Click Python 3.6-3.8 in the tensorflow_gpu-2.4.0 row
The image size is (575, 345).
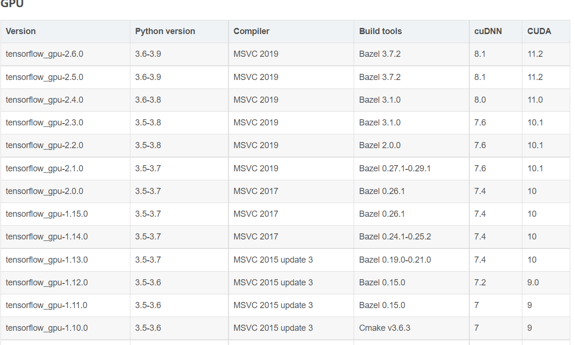coord(179,100)
